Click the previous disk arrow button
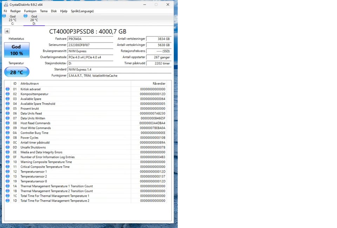Image resolution: width=337 pixels, height=228 pixels. [7, 31]
